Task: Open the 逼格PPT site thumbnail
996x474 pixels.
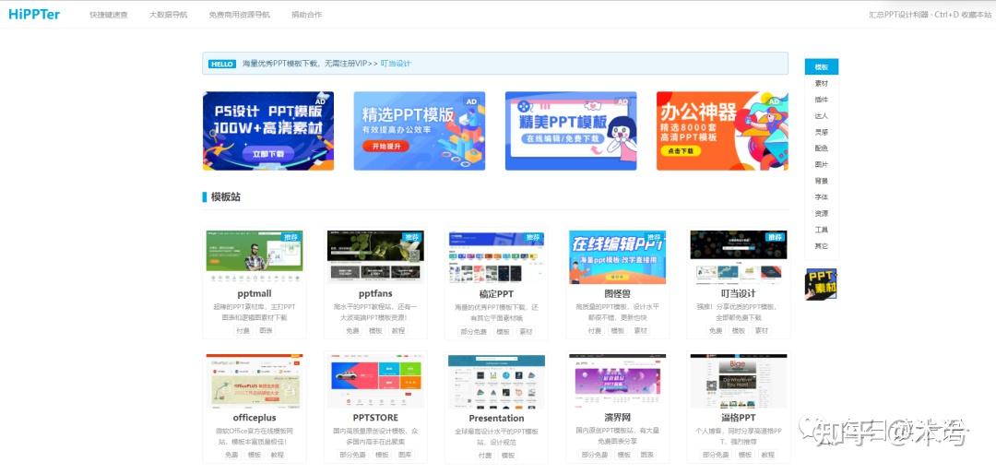Action: pos(739,381)
